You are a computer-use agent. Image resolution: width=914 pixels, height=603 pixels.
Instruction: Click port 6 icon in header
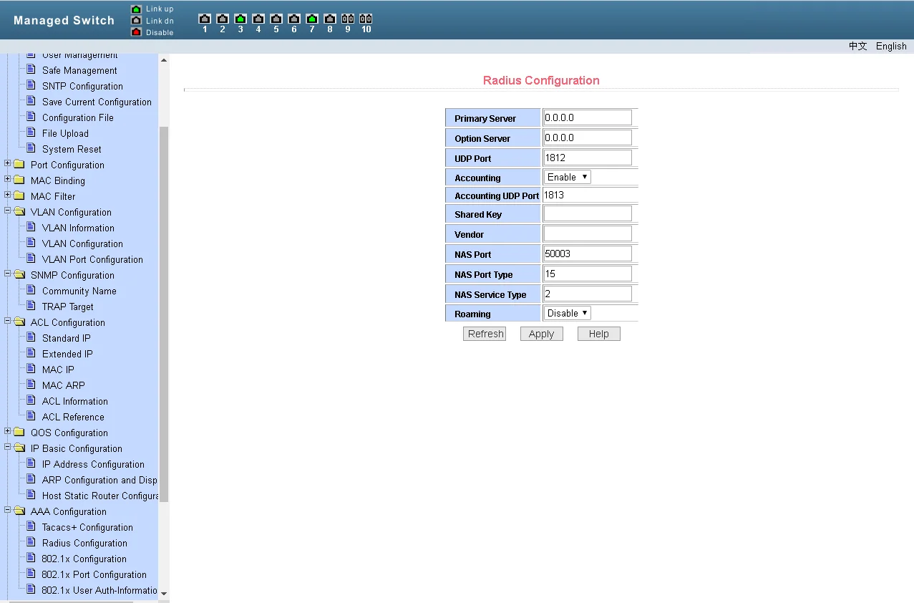pos(294,19)
